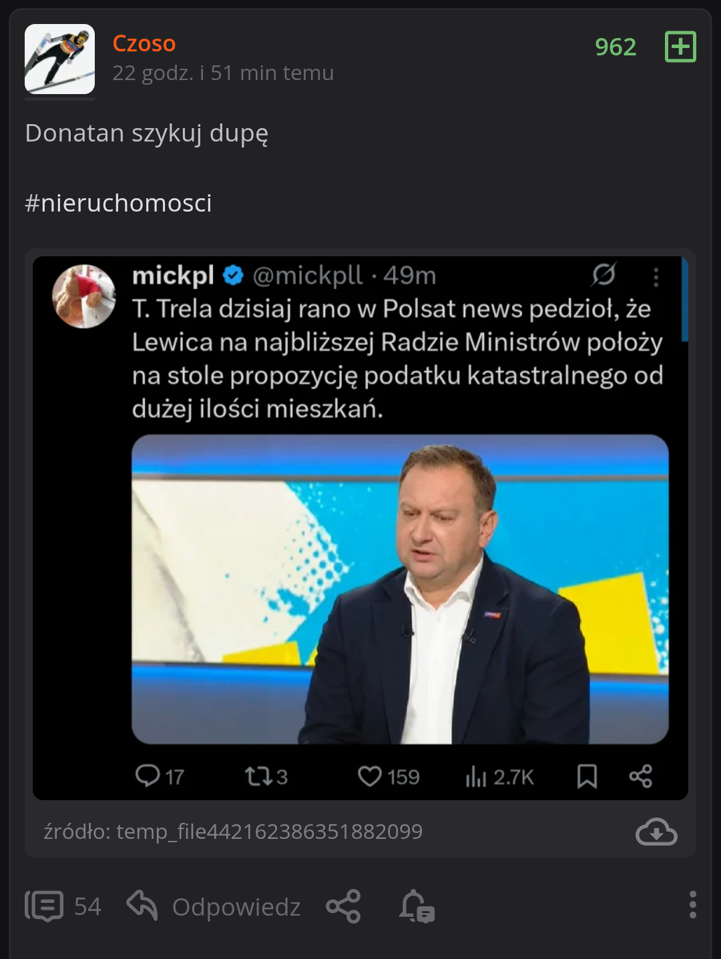The image size is (721, 959).
Task: Open post options three-dot menu
Action: tap(692, 905)
